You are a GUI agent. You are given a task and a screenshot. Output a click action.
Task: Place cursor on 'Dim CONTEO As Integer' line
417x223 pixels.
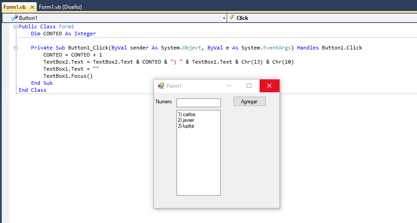click(63, 34)
